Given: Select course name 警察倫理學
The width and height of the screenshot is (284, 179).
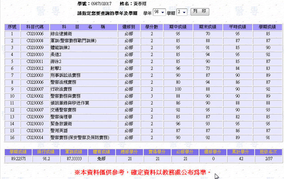Looking at the screenshot, I should point(61,117).
